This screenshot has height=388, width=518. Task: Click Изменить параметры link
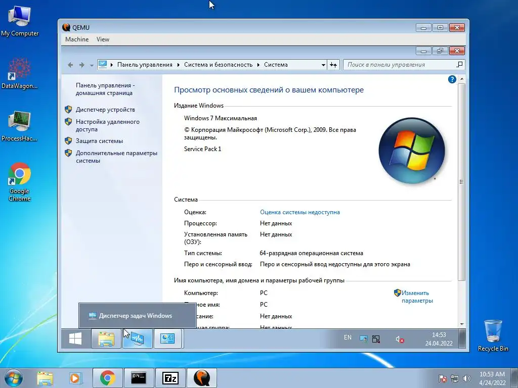(417, 297)
